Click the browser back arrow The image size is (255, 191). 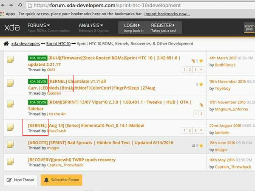pyautogui.click(x=3, y=6)
